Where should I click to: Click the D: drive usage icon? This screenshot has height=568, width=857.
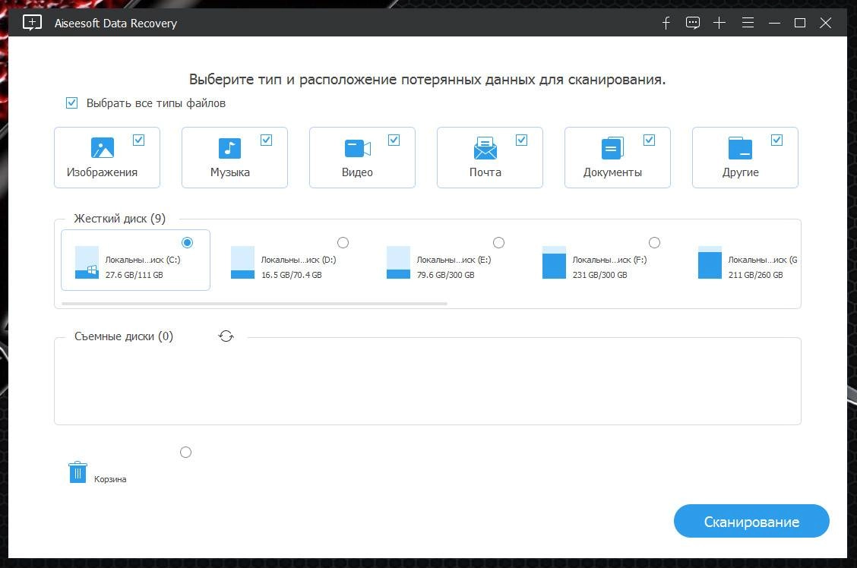pos(242,262)
